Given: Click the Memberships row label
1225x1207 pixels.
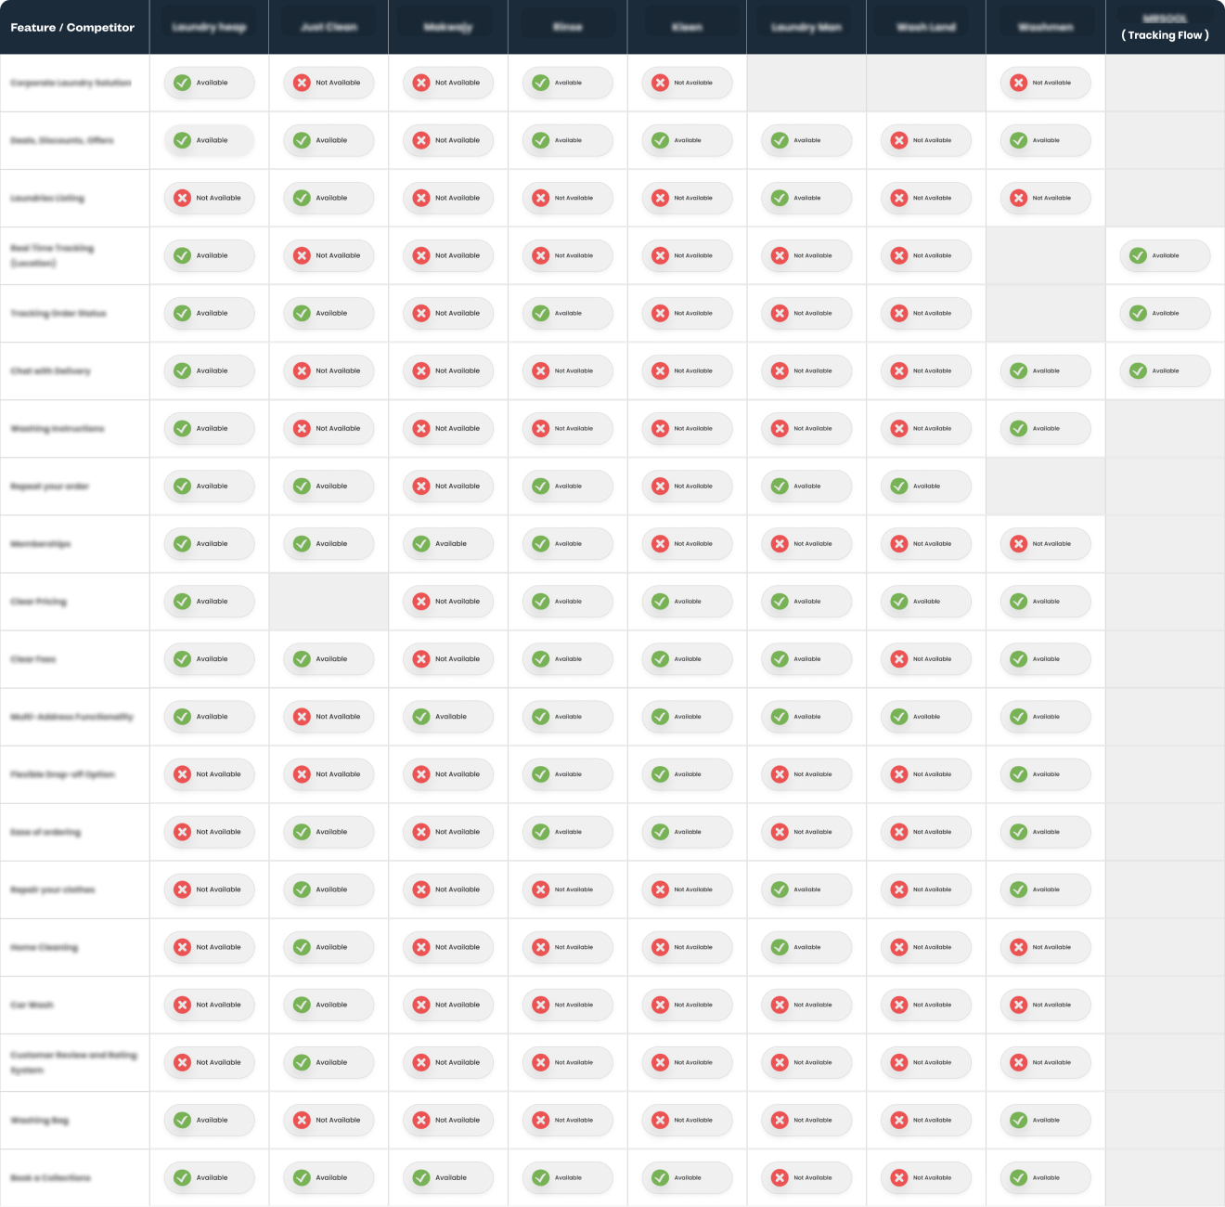Looking at the screenshot, I should tap(40, 543).
